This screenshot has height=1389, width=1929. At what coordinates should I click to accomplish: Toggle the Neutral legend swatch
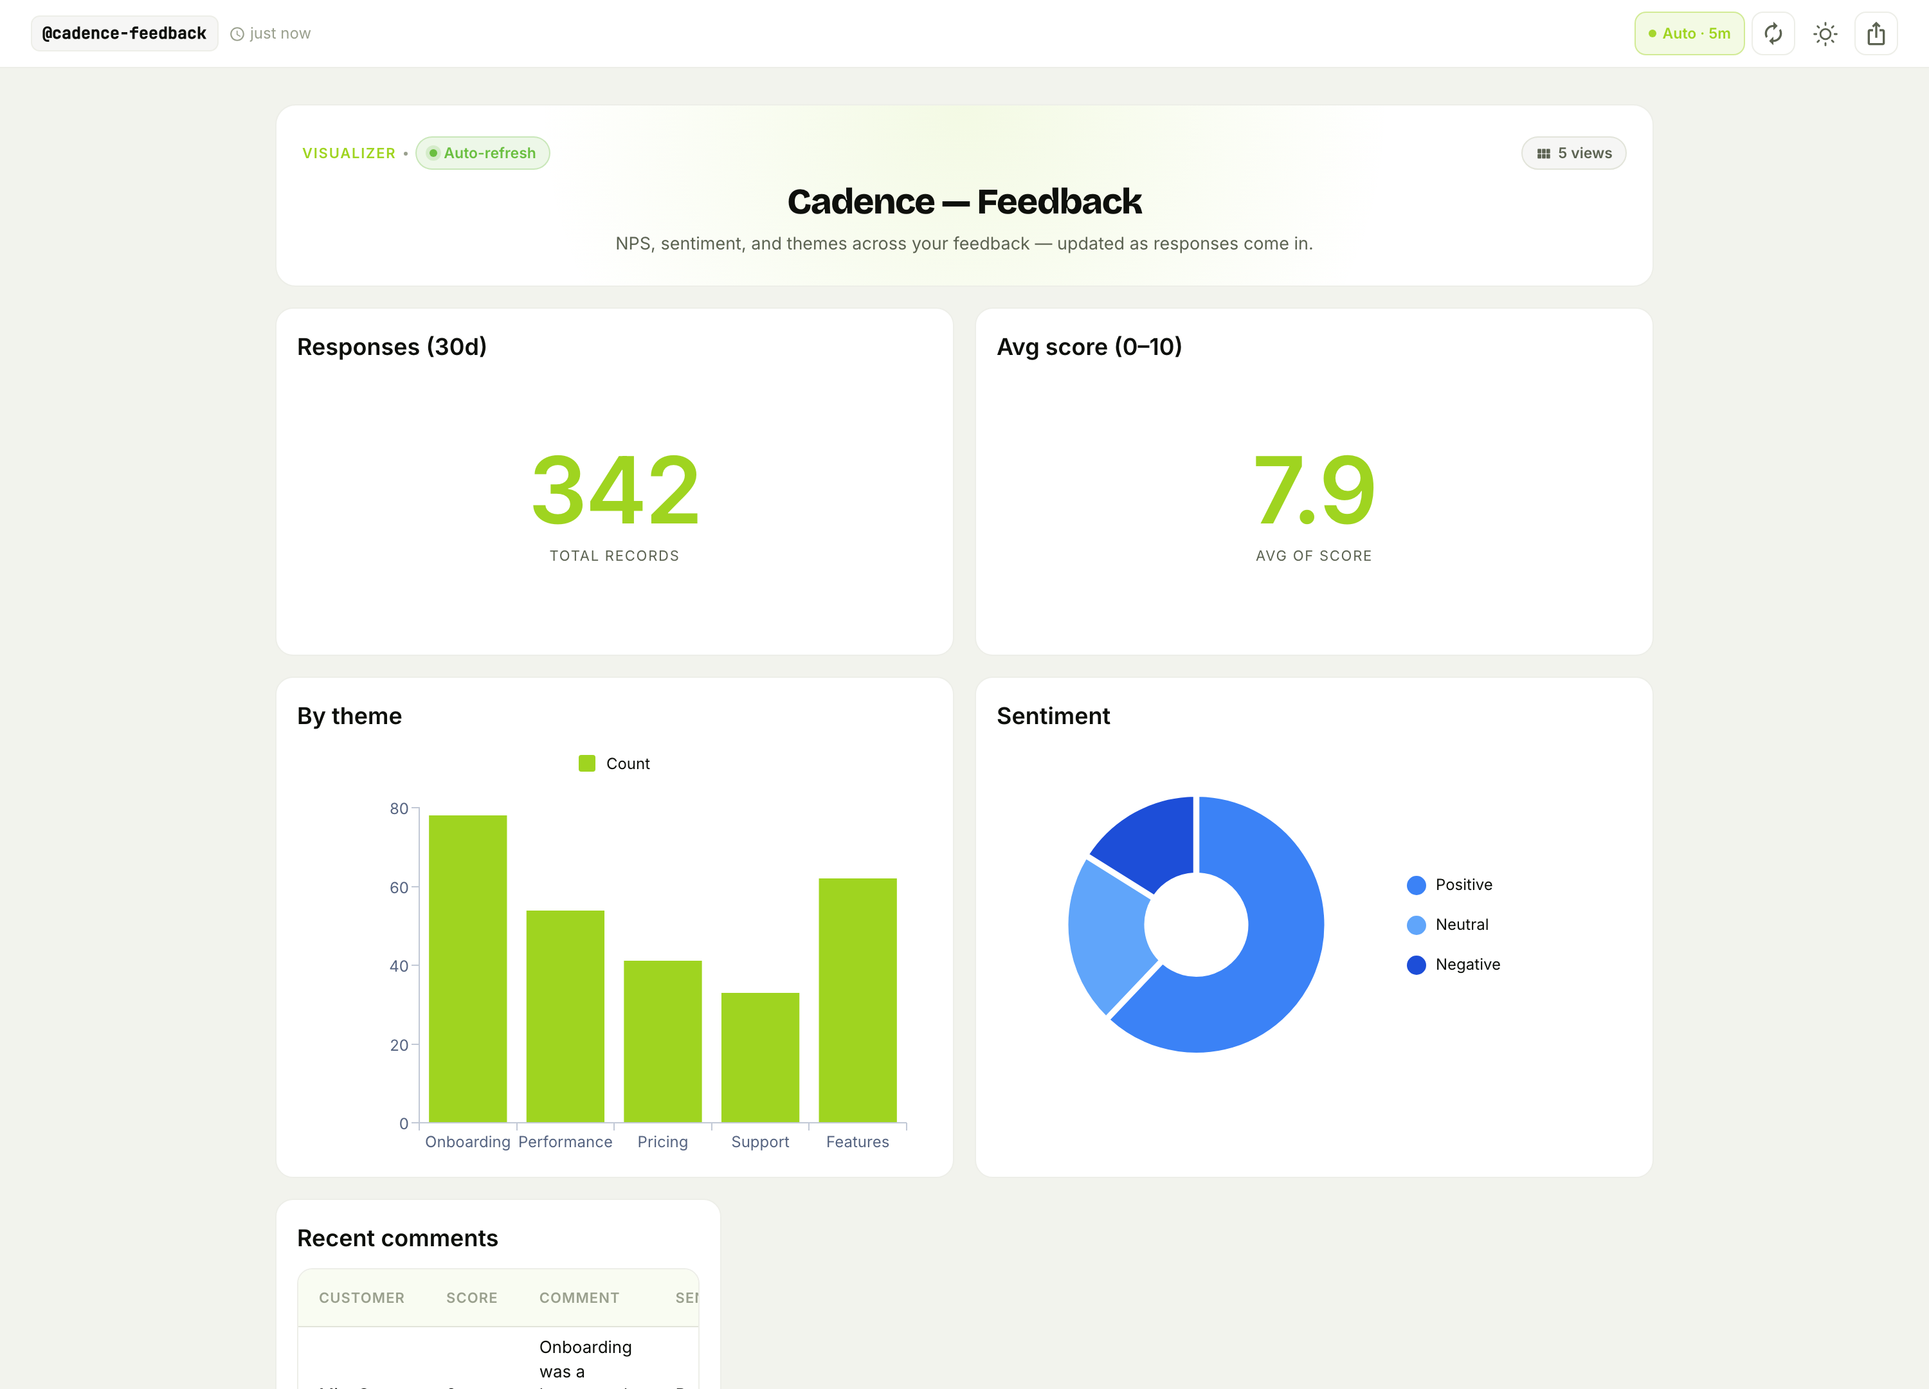pos(1415,925)
